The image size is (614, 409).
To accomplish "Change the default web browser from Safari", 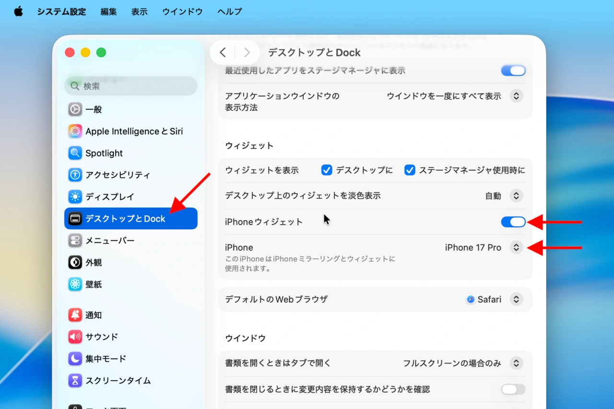I will point(516,299).
